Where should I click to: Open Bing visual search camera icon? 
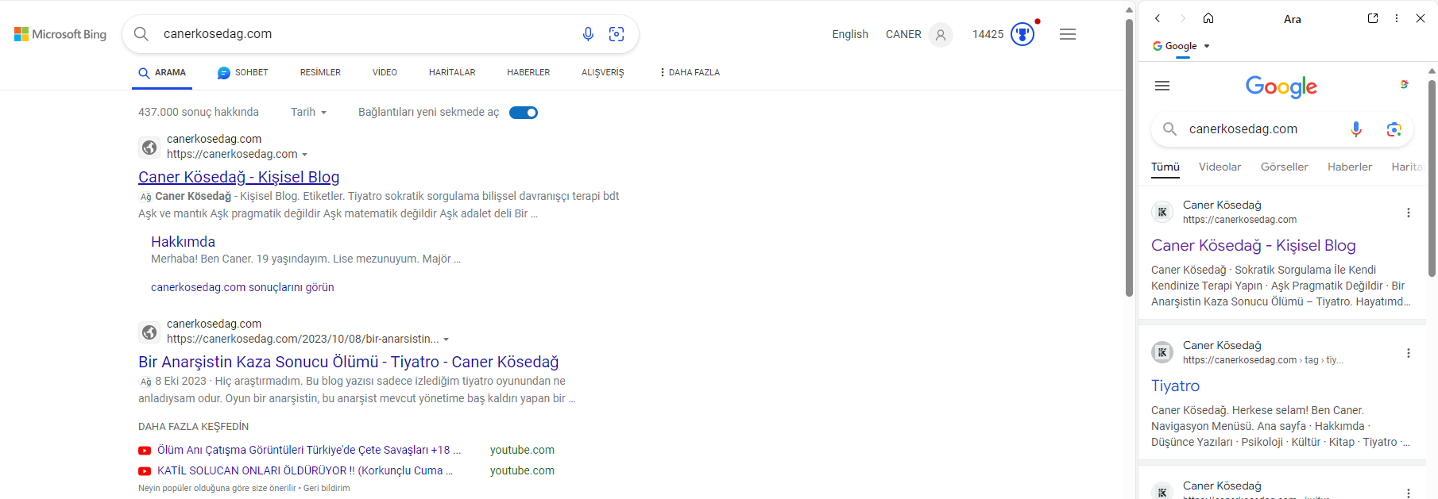click(617, 34)
